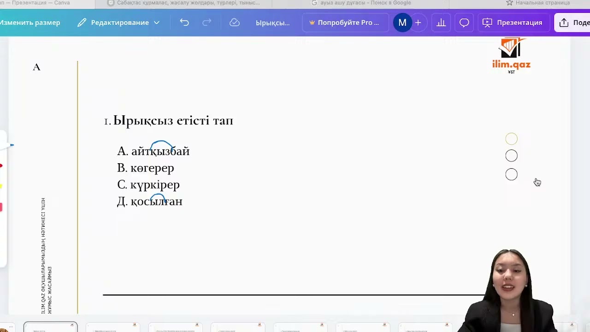Open the currently selected slide thumbnail
590x332 pixels.
click(x=51, y=327)
